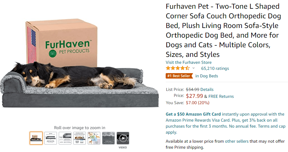Image resolution: width=288 pixels, height=152 pixels.
Task: Click the $50 Amazon Gift Card offer
Action: coord(193,114)
